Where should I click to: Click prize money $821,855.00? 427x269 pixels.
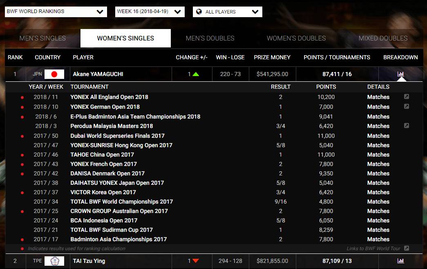click(x=272, y=261)
